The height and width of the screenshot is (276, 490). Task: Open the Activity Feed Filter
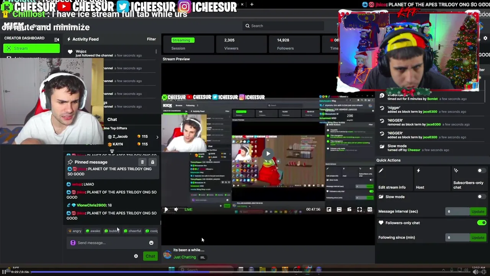[x=151, y=39]
